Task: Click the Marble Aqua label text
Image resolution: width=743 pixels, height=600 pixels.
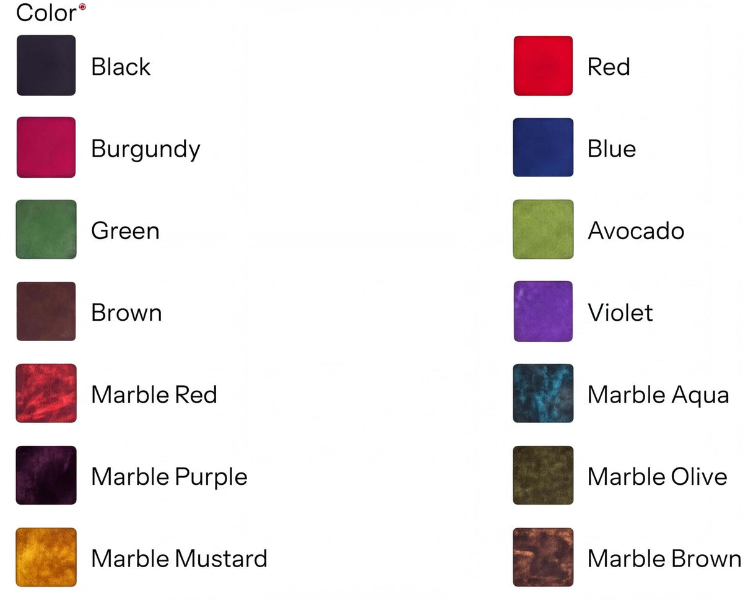Action: click(x=658, y=394)
